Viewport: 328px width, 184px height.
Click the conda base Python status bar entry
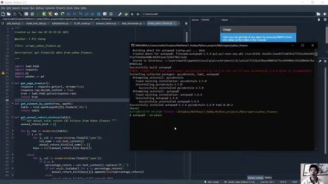coord(239,182)
